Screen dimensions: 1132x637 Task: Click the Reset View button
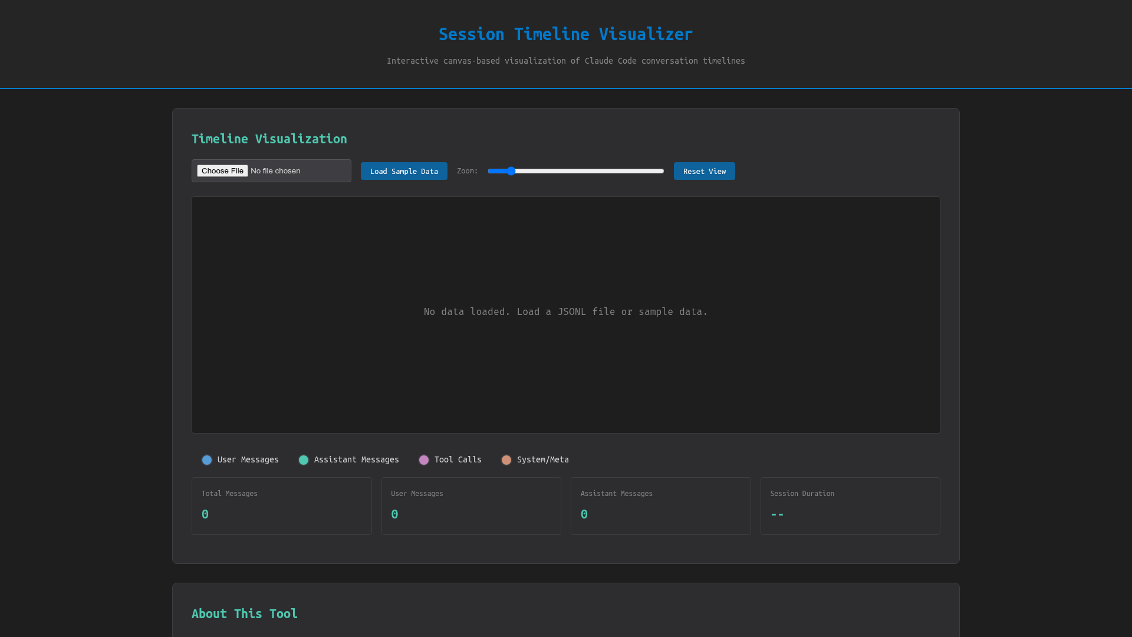pos(704,172)
